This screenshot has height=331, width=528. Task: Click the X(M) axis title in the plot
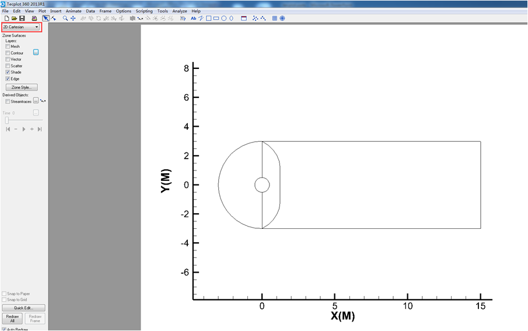[x=343, y=316]
